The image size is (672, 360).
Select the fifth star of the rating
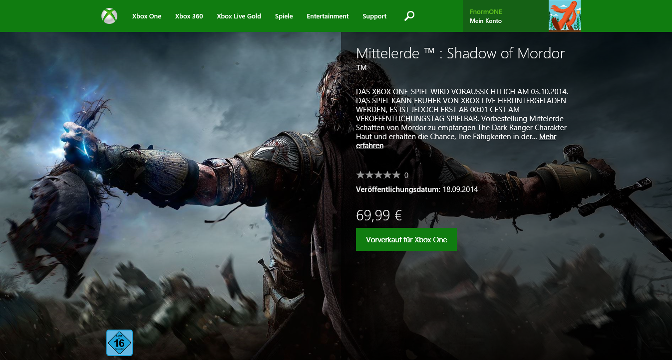396,175
